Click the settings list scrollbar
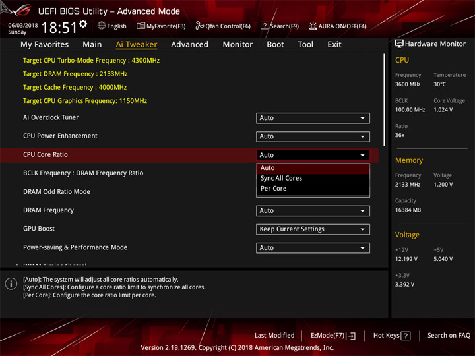 (x=385, y=100)
